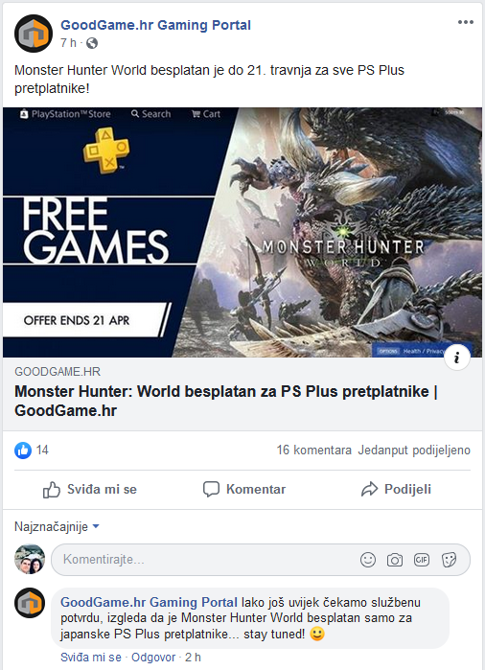Expand the "Najznačajnije" comment sort dropdown

(57, 526)
